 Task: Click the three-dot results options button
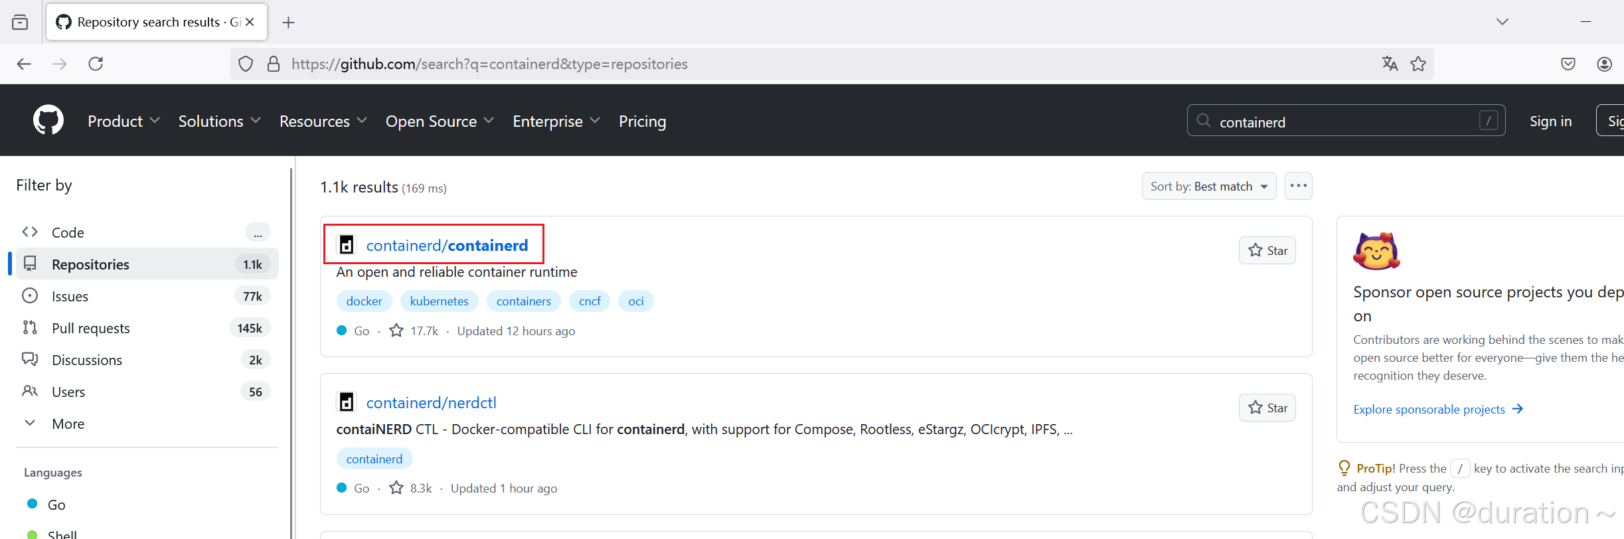(1298, 186)
